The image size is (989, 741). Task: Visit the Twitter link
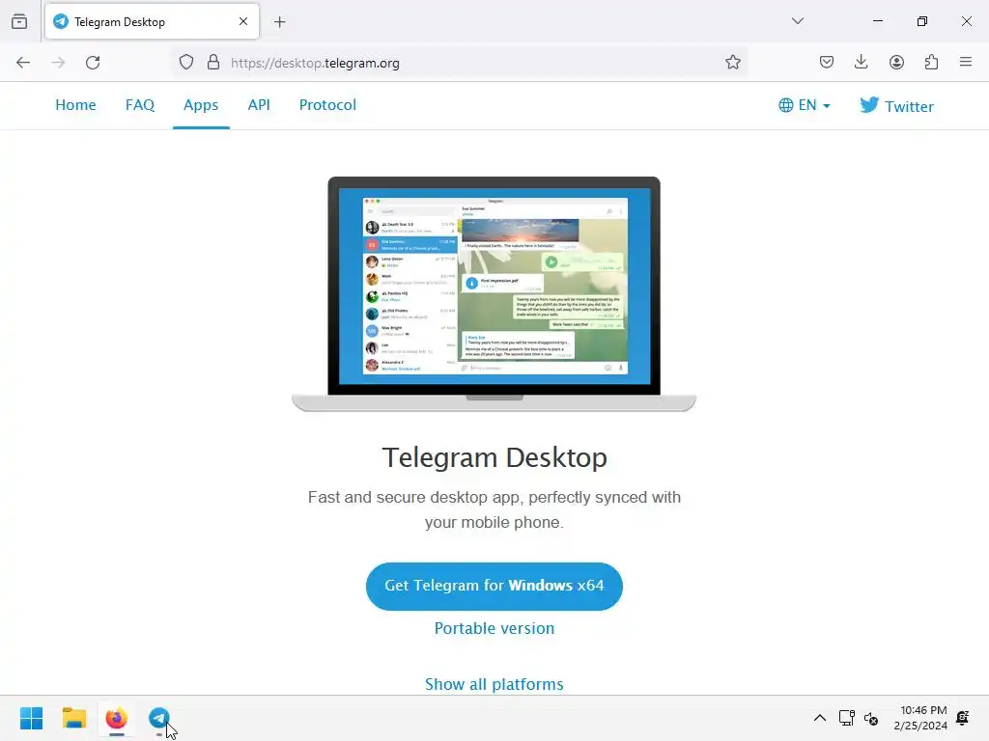[x=896, y=106]
